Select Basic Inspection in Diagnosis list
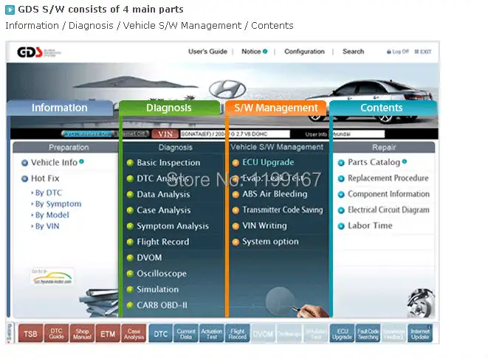Viewport: 488px width, 359px height. point(168,163)
